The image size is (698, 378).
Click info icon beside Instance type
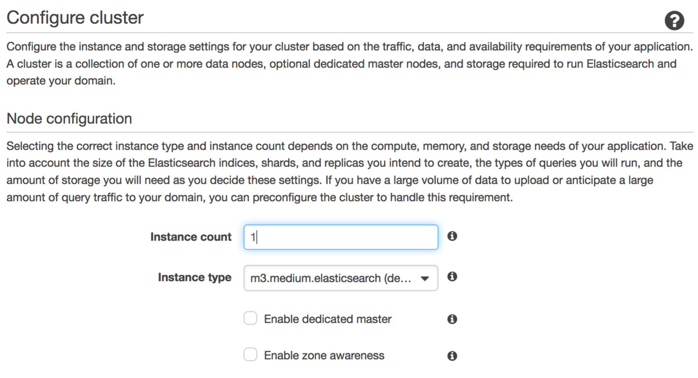coord(452,276)
